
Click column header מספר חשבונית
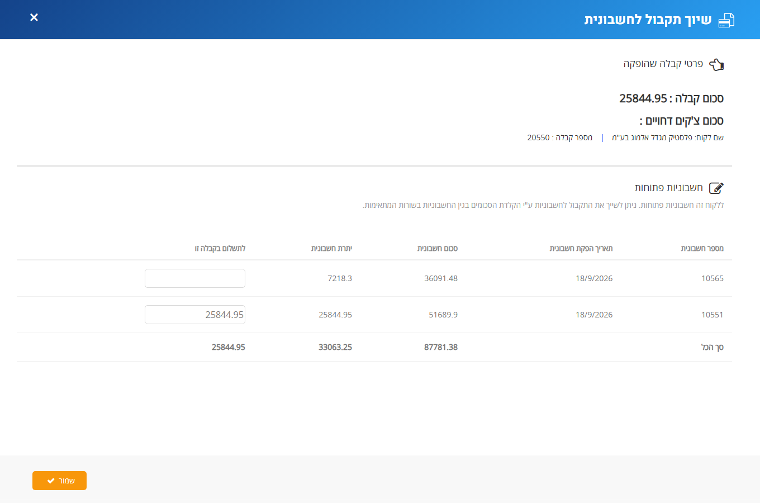702,248
